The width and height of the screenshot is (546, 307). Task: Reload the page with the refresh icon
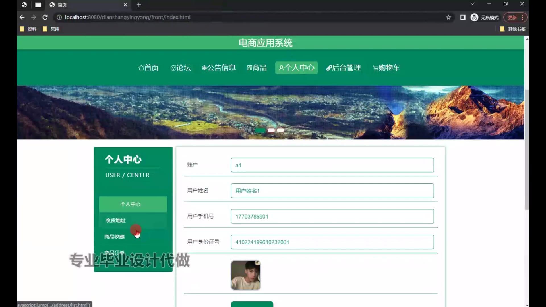pos(45,17)
